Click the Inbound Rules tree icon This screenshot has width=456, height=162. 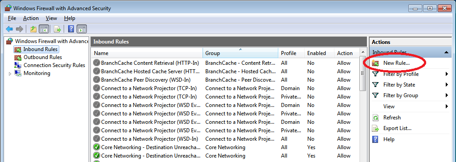pos(18,49)
